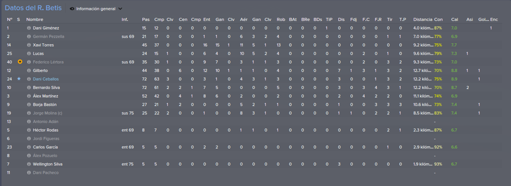
Task: Click info icon next to Borja Bastón
Action: (28, 104)
